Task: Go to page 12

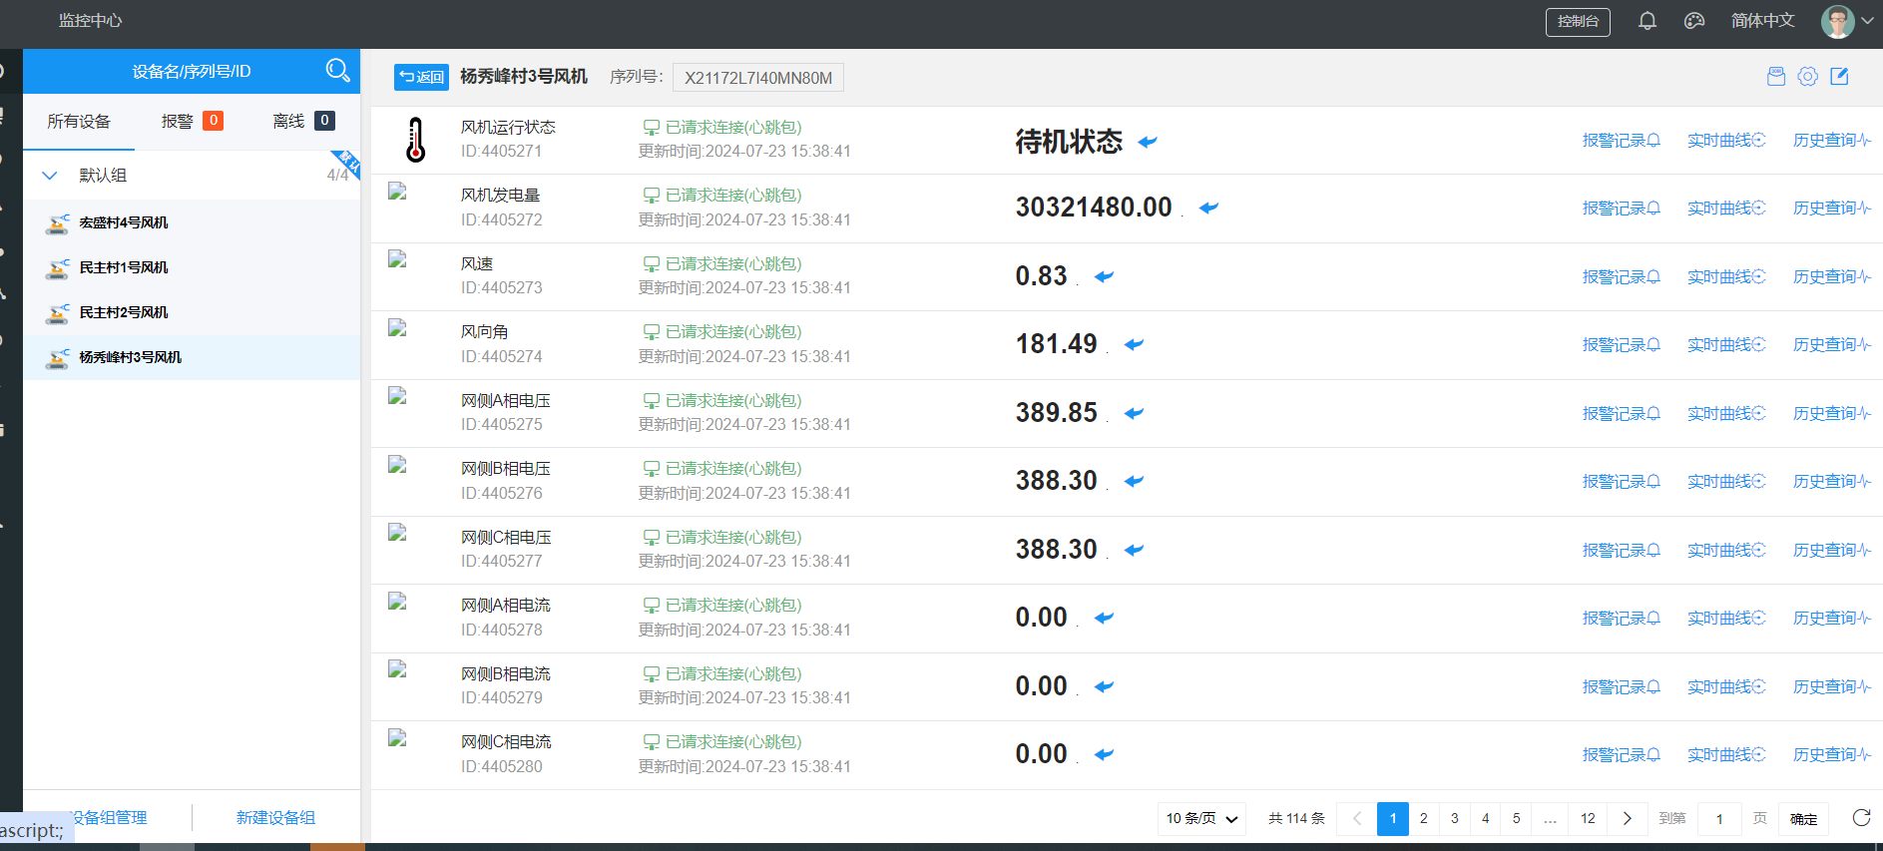Action: [1588, 818]
